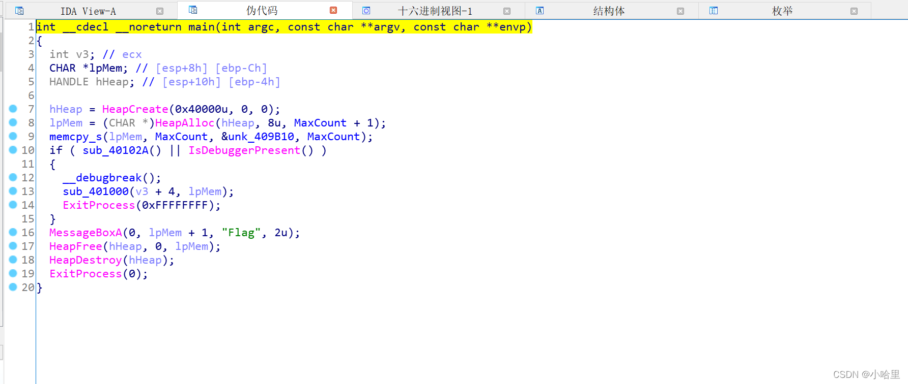This screenshot has width=908, height=384.
Task: Click the 伪代码 tab icon
Action: point(193,10)
